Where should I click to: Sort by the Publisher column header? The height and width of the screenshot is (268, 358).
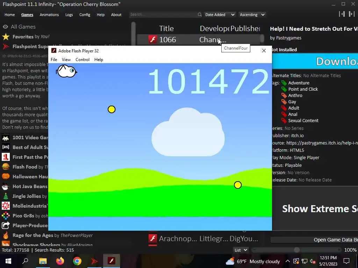[245, 29]
